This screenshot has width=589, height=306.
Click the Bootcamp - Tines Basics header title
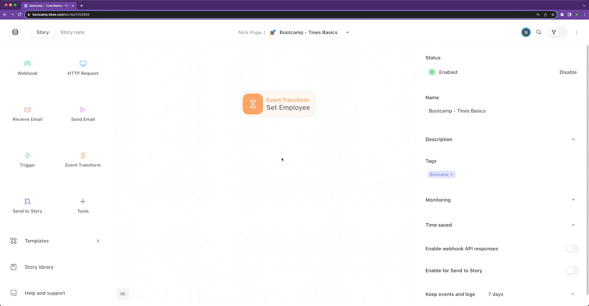pos(308,32)
